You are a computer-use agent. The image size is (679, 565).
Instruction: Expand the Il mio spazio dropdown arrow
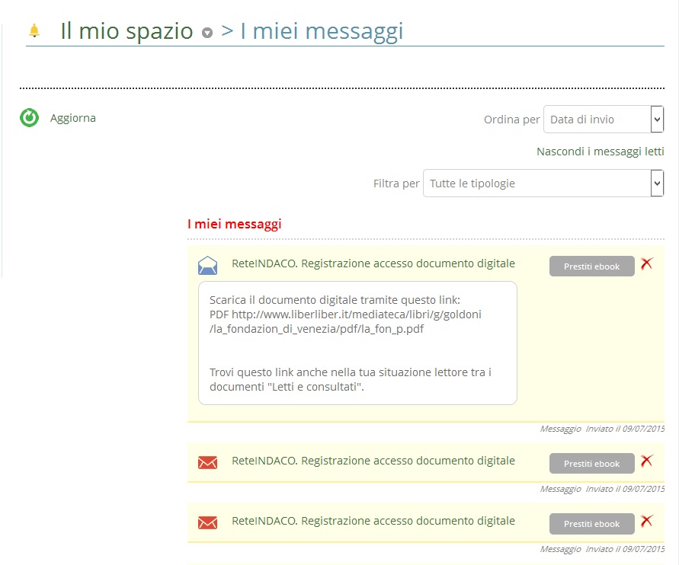(207, 33)
